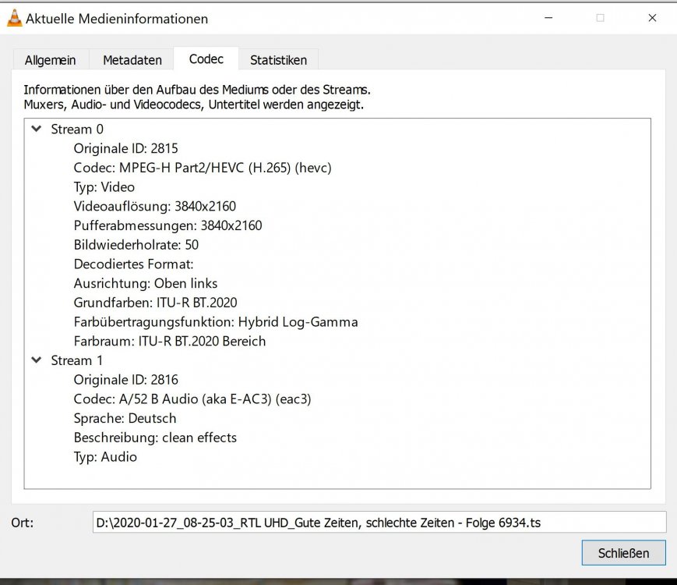Click the Schließen button

[623, 552]
